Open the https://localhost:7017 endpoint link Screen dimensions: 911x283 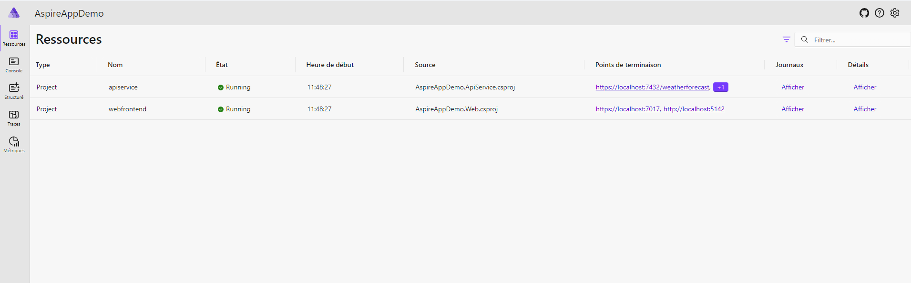click(627, 109)
